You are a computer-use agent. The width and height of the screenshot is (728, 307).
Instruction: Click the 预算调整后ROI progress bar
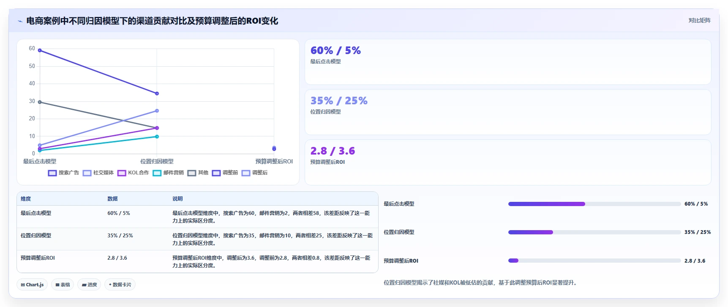[594, 261]
